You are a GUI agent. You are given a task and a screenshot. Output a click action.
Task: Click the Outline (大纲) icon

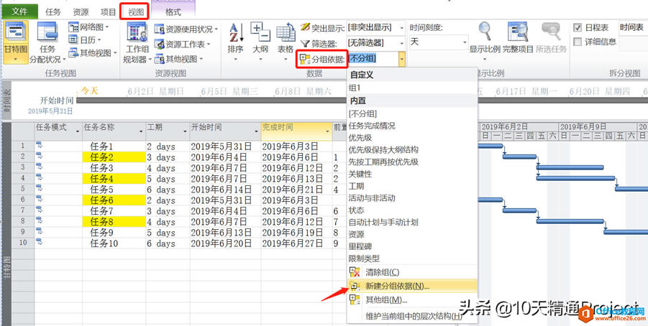click(x=260, y=32)
